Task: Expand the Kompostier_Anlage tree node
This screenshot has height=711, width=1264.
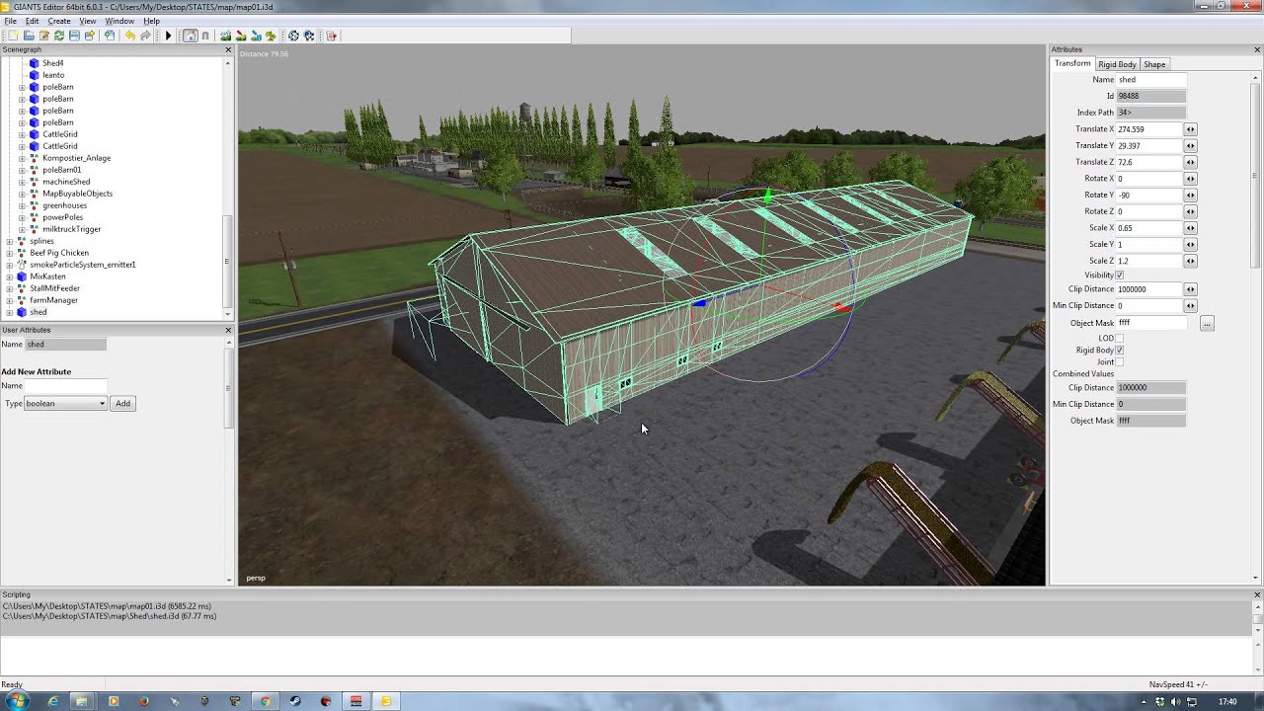Action: (x=22, y=158)
